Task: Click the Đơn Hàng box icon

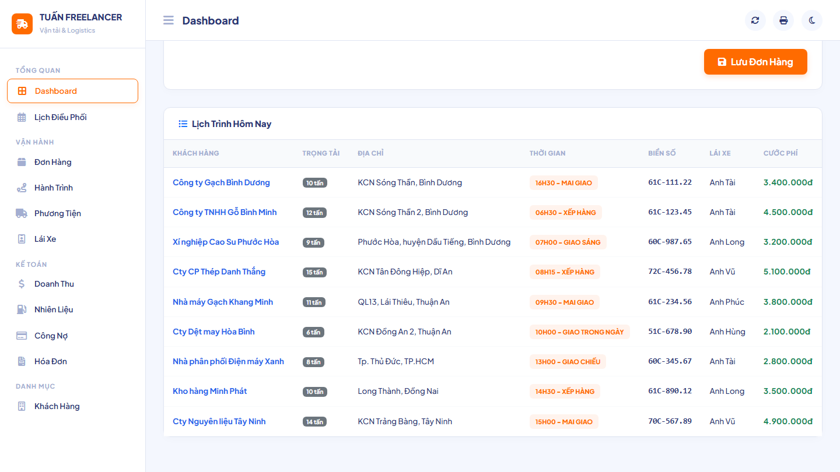Action: coord(22,162)
